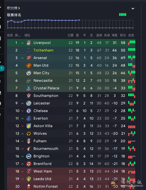The width and height of the screenshot is (146, 190).
Task: Click latest point on league position graph
Action: tap(79, 20)
